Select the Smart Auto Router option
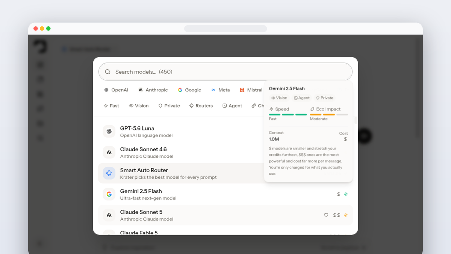Viewport: 451px width, 254px height. coord(225,173)
